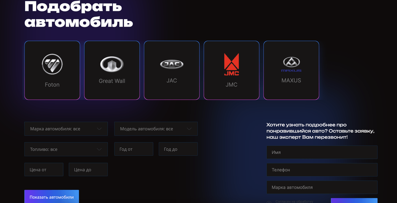
Task: Click the chevron in Марка автомобиля selector
Action: point(99,129)
